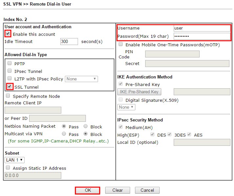Select Pass for Multicast via VPN
234x196 pixels.
64,134
